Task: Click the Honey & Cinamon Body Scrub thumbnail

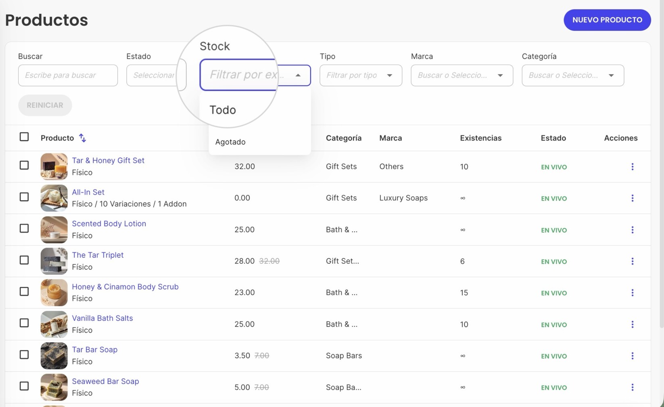Action: [x=54, y=292]
